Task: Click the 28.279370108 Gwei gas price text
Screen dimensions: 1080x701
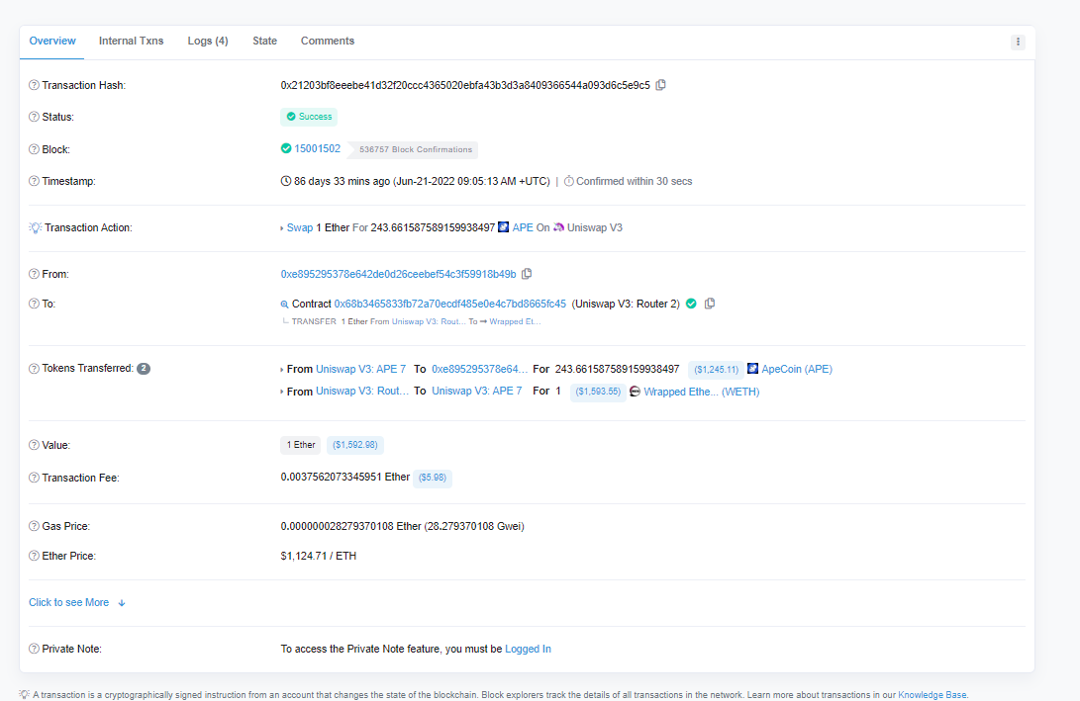Action: point(474,526)
